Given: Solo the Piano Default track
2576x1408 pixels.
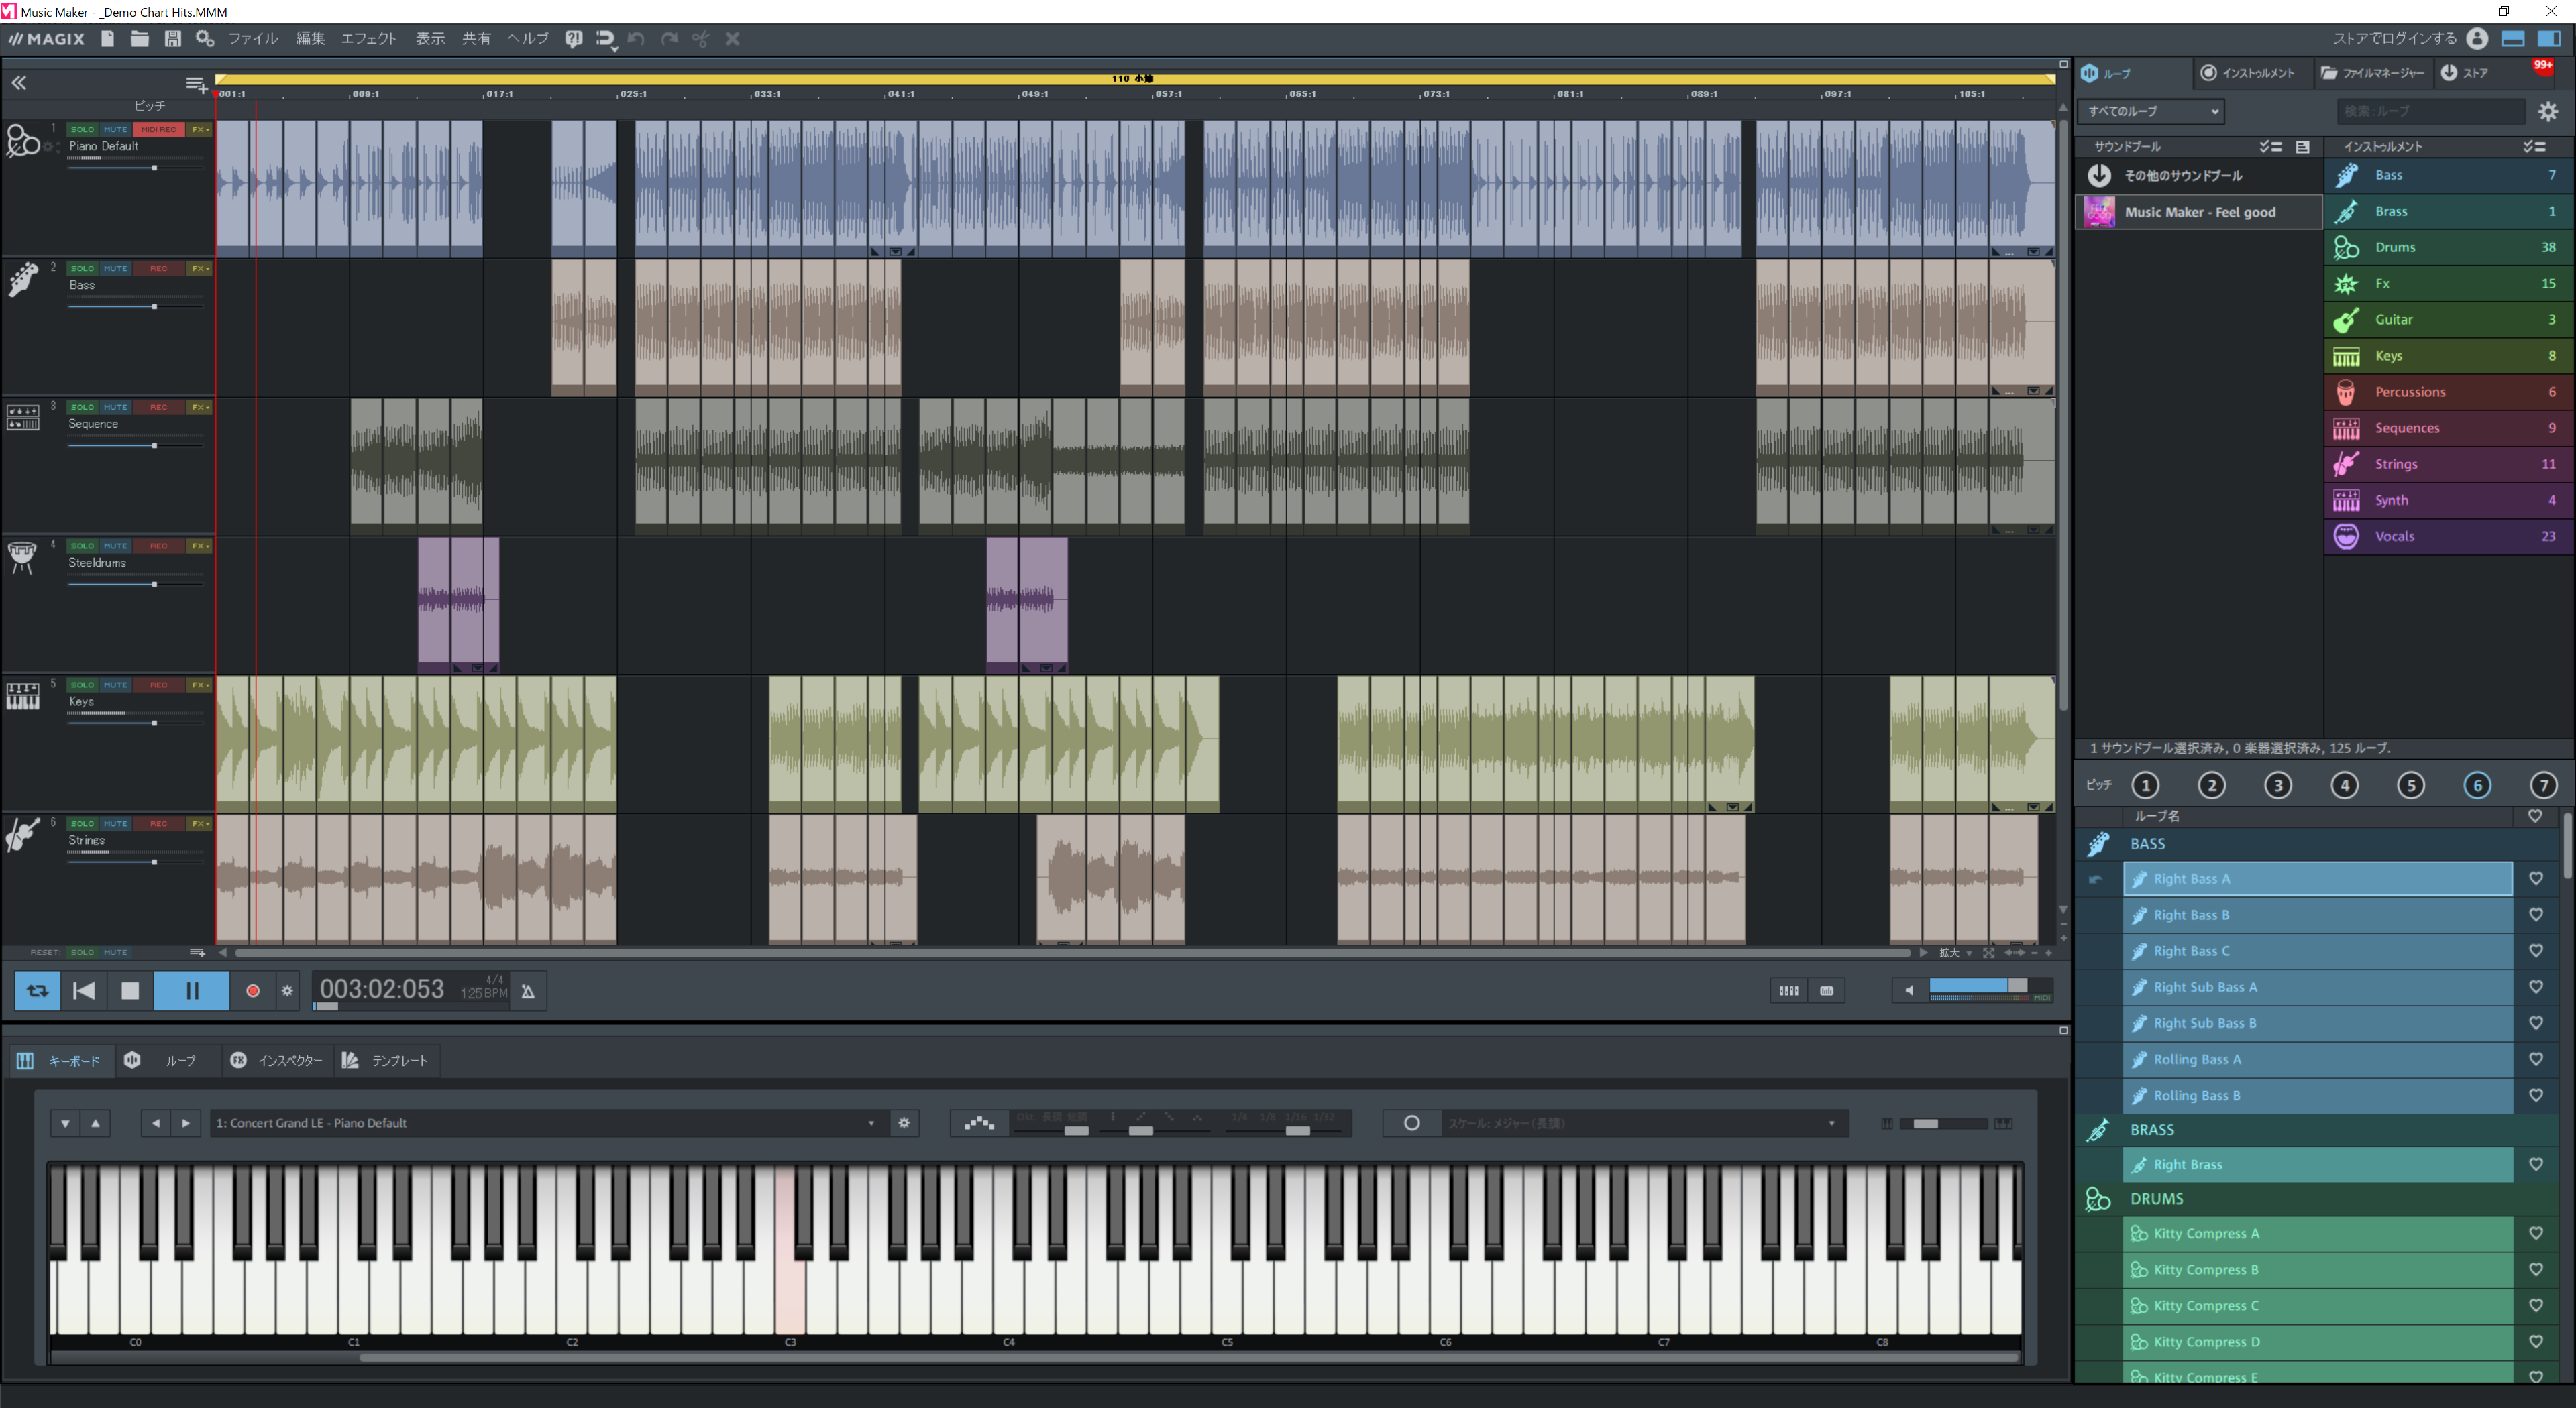Looking at the screenshot, I should click(82, 130).
